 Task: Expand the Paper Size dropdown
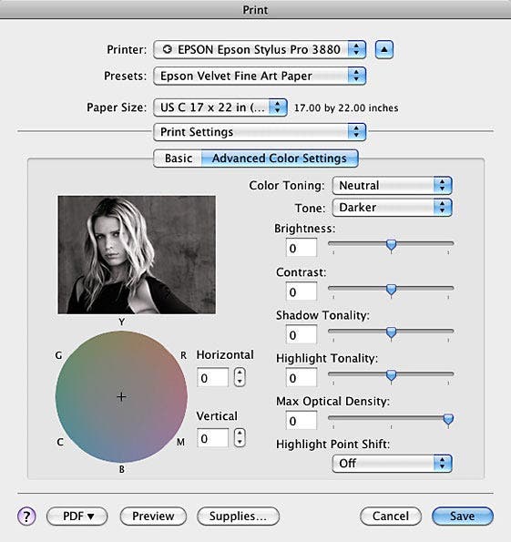pyautogui.click(x=220, y=107)
